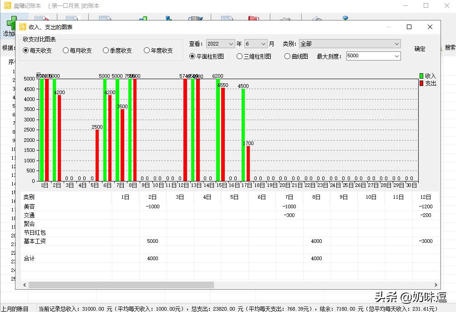Screen dimensions: 456x312
Task: Enable the 三维柱形图 3D bar chart
Action: 240,56
